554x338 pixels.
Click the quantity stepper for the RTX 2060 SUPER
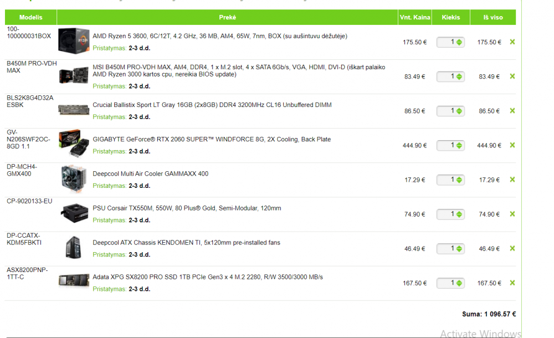coord(459,145)
